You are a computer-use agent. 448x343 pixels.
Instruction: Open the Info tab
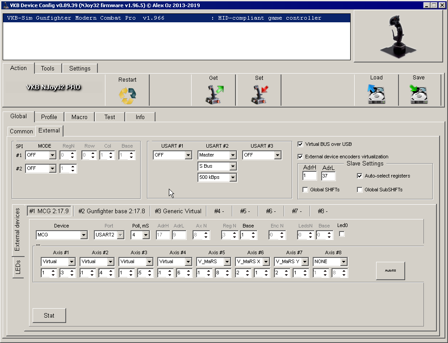click(140, 117)
